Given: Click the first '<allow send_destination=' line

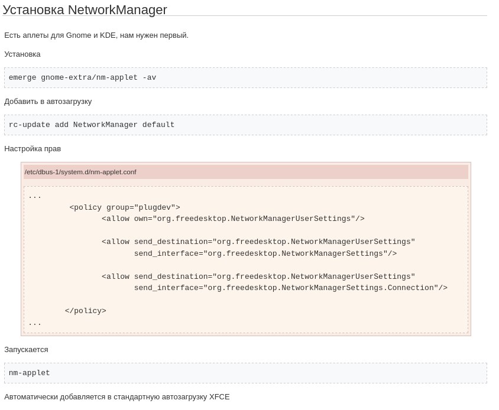Looking at the screenshot, I should click(258, 242).
